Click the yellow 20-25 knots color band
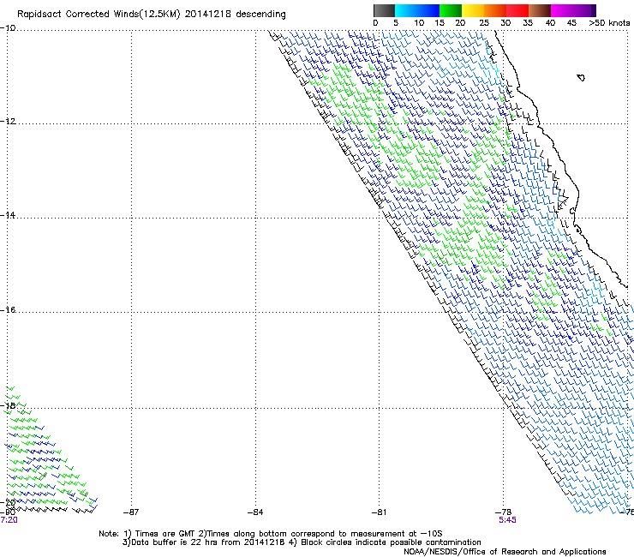The width and height of the screenshot is (634, 557). pos(473,10)
